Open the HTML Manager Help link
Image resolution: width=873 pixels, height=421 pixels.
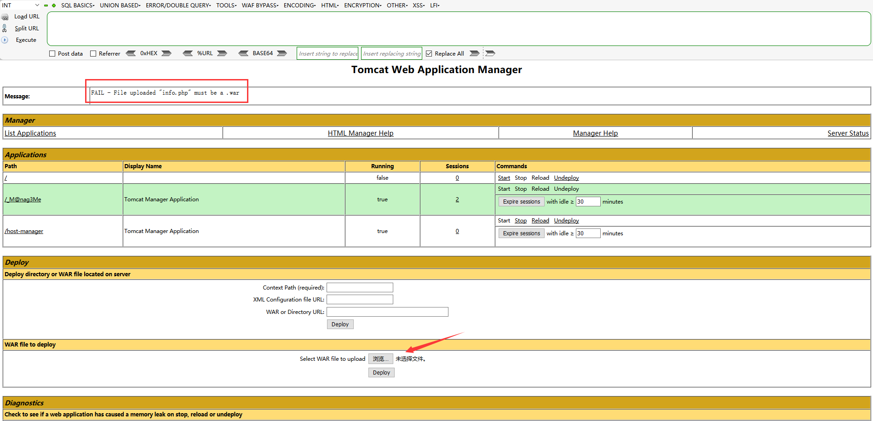[361, 133]
